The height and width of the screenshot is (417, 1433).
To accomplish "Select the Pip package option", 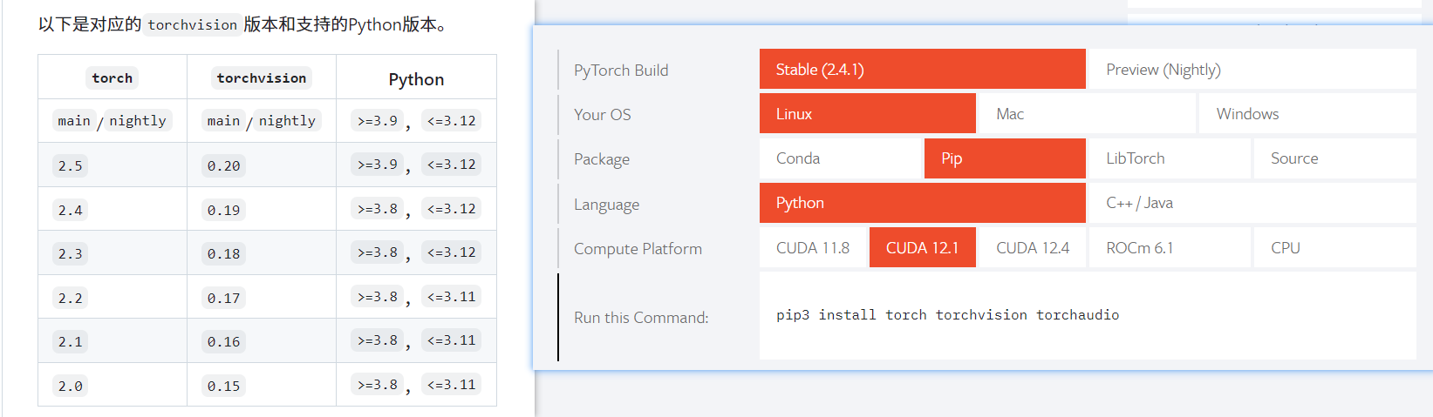I will tap(1005, 158).
